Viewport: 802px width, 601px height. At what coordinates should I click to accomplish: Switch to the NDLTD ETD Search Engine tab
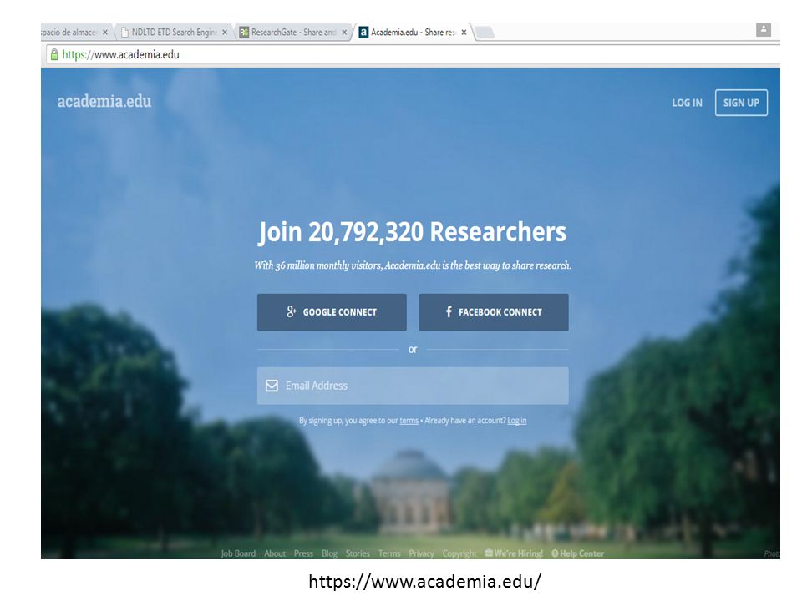pos(174,33)
